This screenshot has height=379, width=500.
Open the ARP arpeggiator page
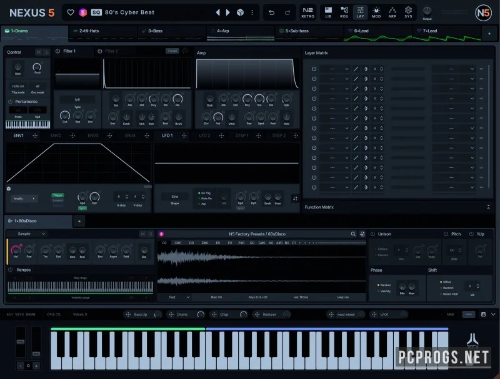tap(392, 12)
